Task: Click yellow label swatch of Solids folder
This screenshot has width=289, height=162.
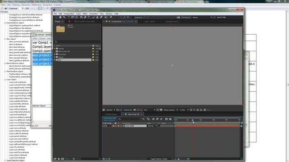Action: [x=93, y=57]
